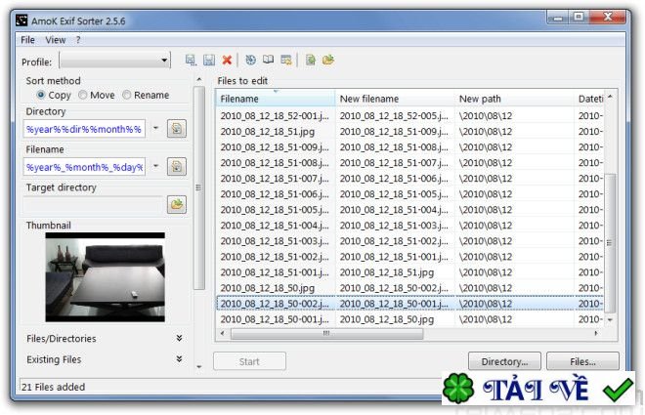The image size is (645, 415).
Task: Open the Directory pattern dropdown arrow
Action: pos(156,128)
